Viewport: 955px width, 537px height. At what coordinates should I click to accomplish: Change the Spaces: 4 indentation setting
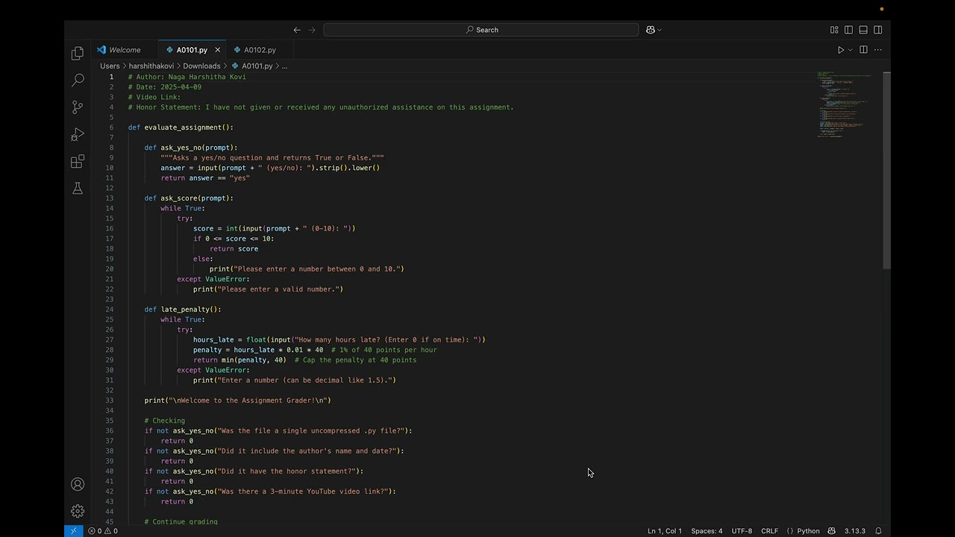click(x=707, y=531)
